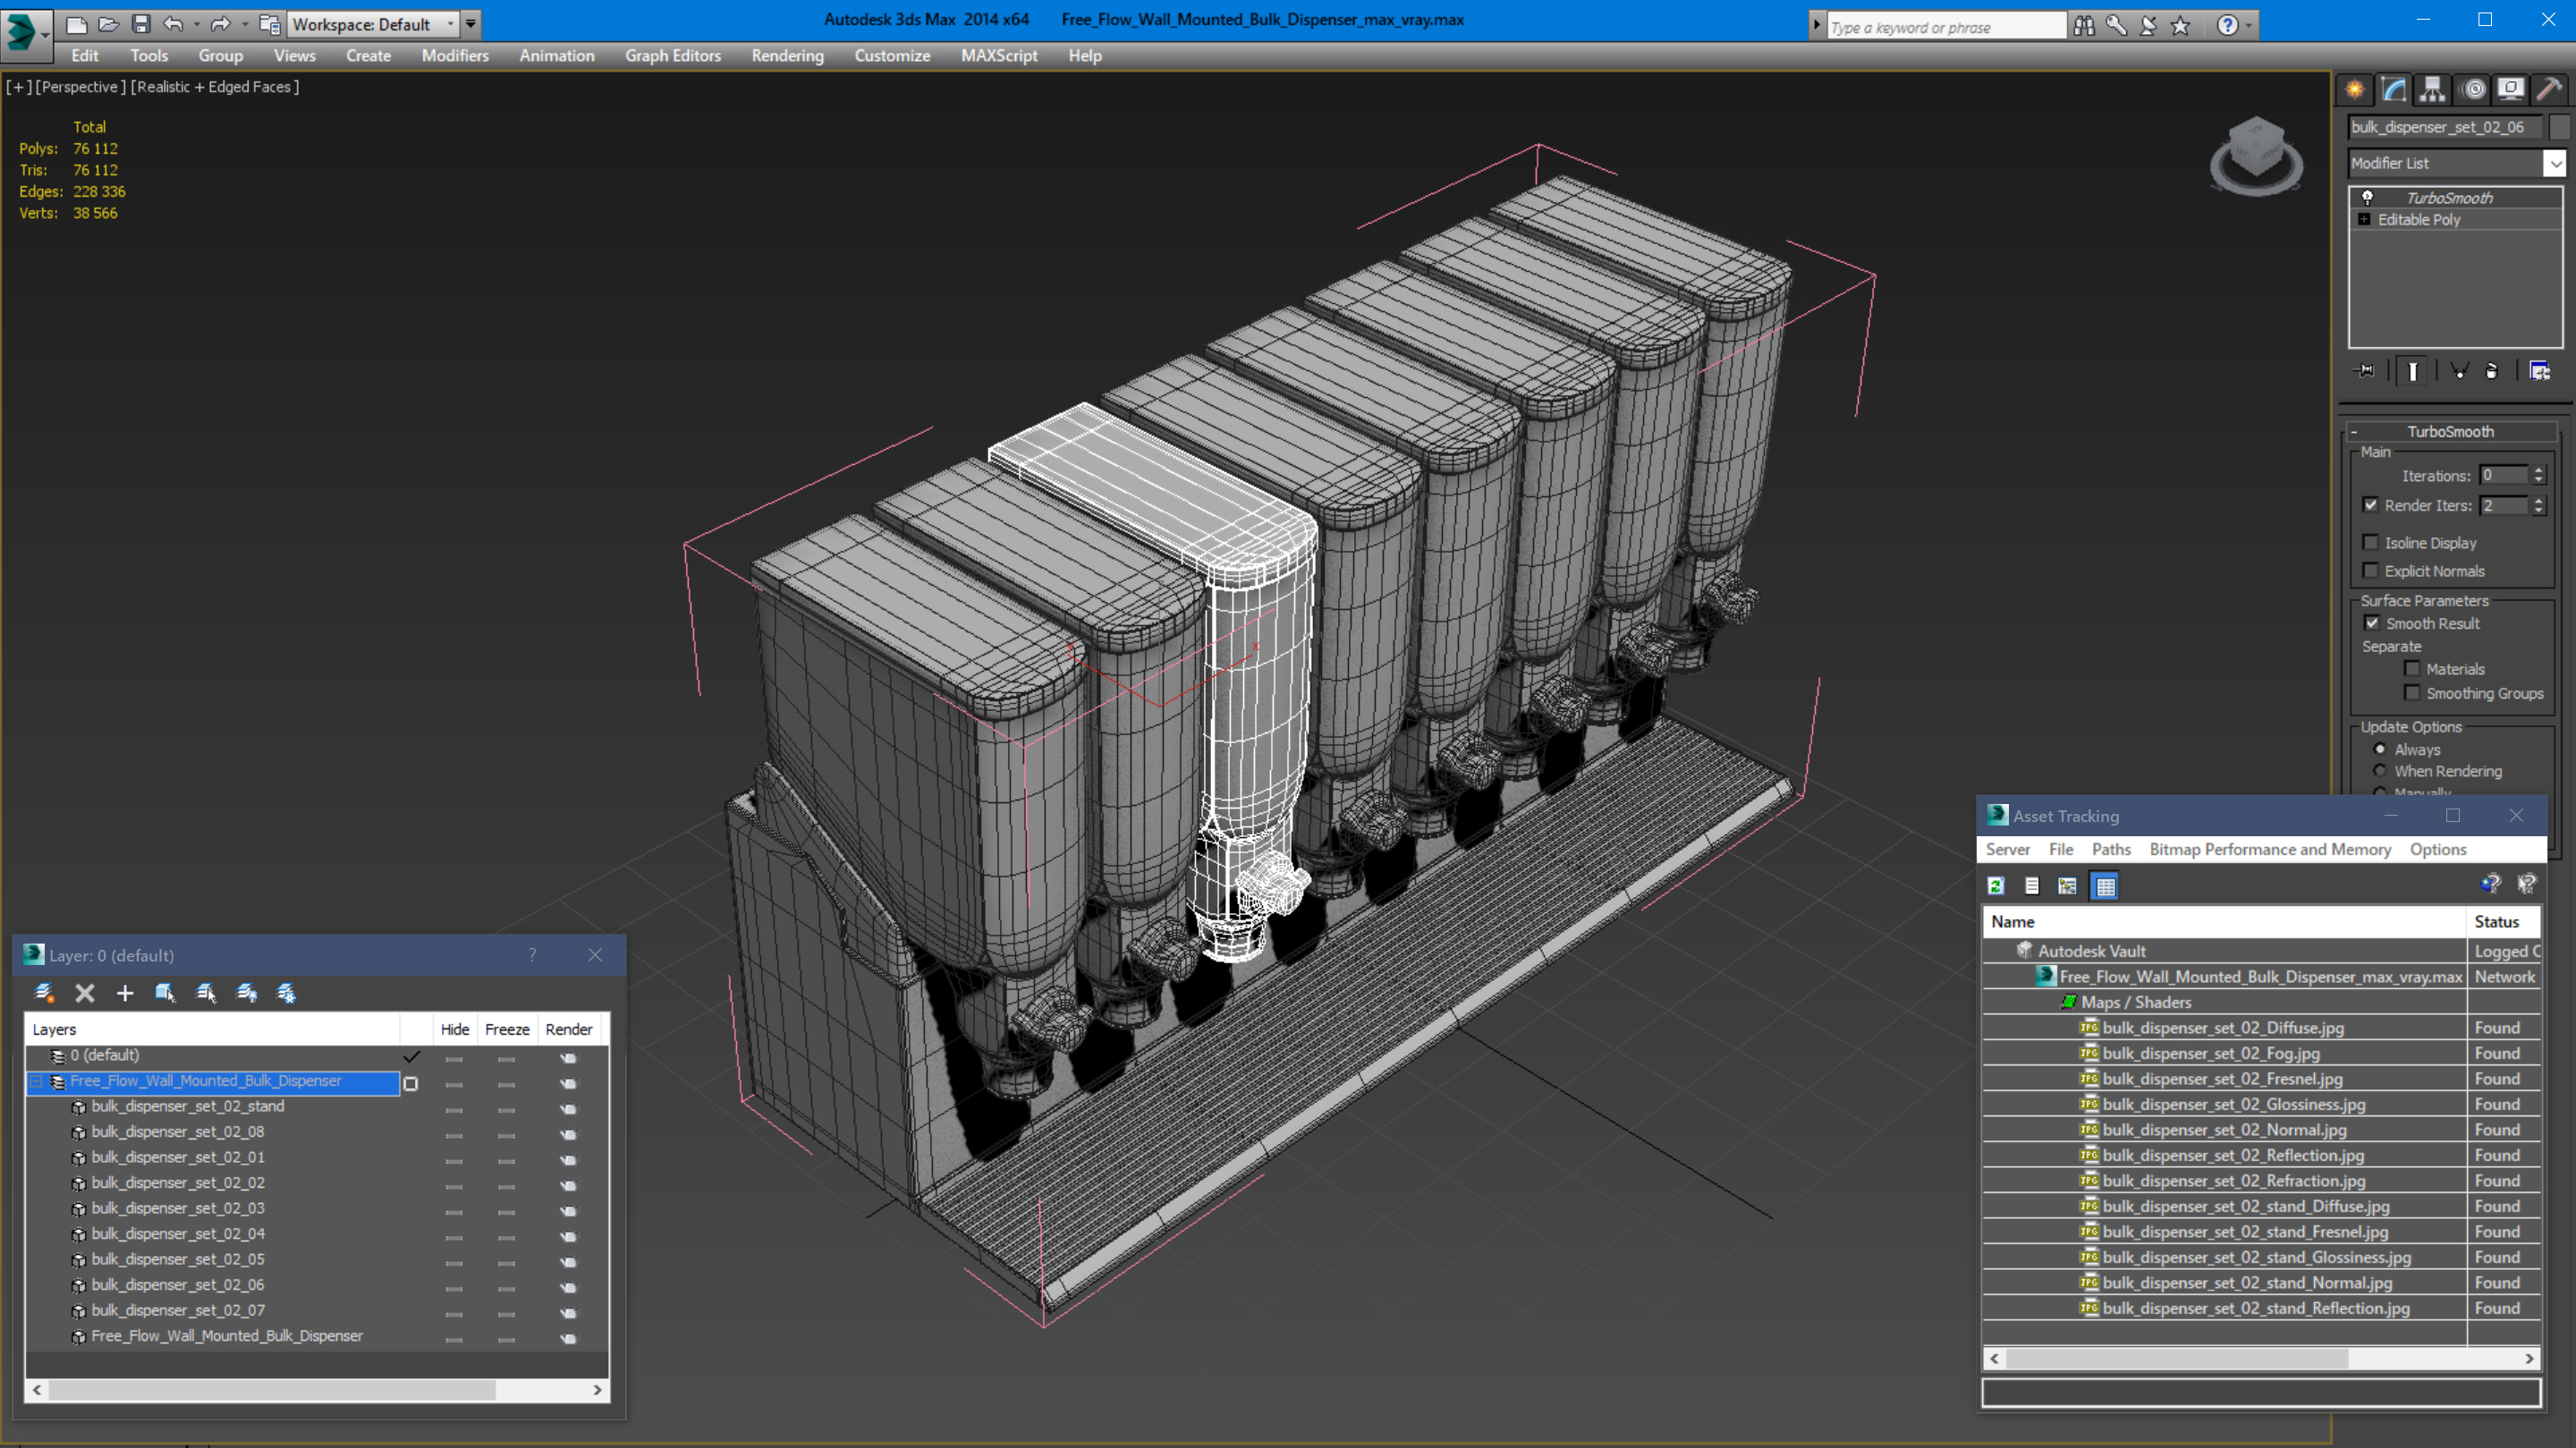The width and height of the screenshot is (2576, 1448).
Task: Click the object name field bulk_dispenser_set_02_06
Action: coord(2446,127)
